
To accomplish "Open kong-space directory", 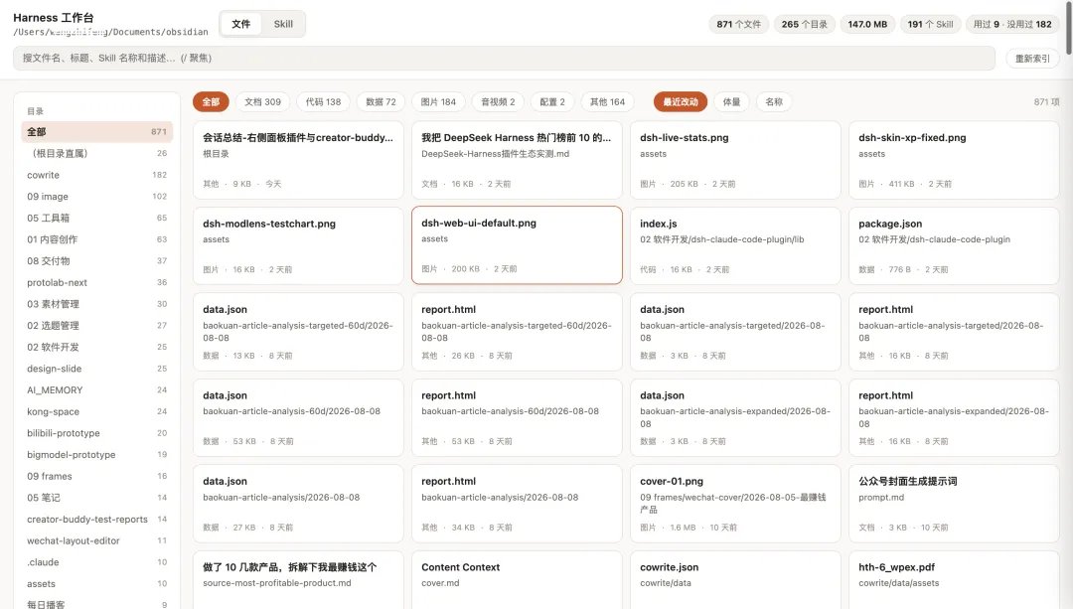I will click(x=96, y=411).
